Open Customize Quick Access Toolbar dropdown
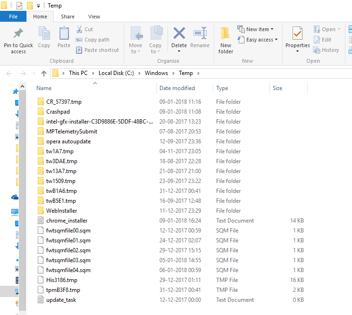The height and width of the screenshot is (315, 352). click(38, 6)
